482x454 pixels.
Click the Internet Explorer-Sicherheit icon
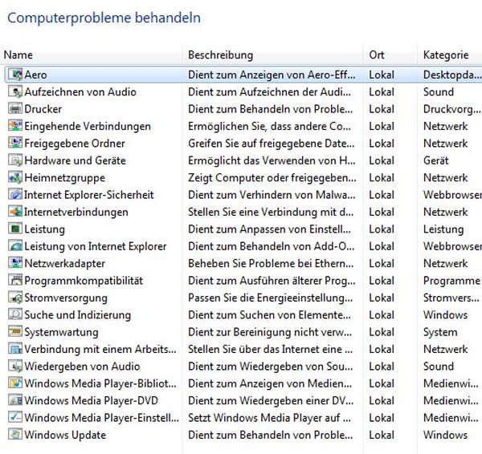[x=15, y=195]
